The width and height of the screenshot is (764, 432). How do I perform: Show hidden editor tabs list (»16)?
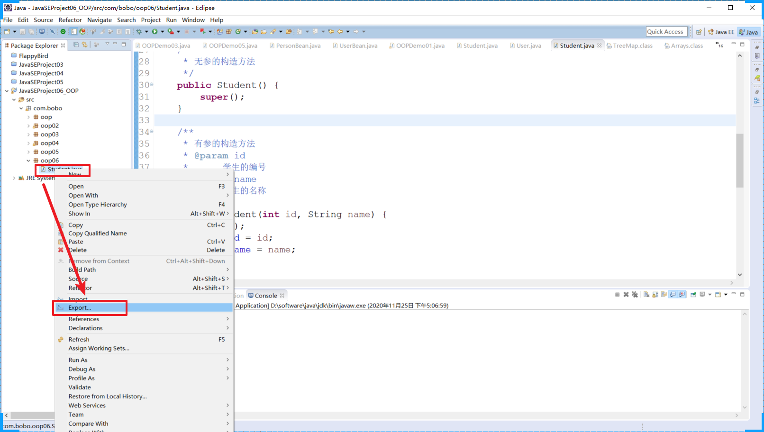pos(719,45)
